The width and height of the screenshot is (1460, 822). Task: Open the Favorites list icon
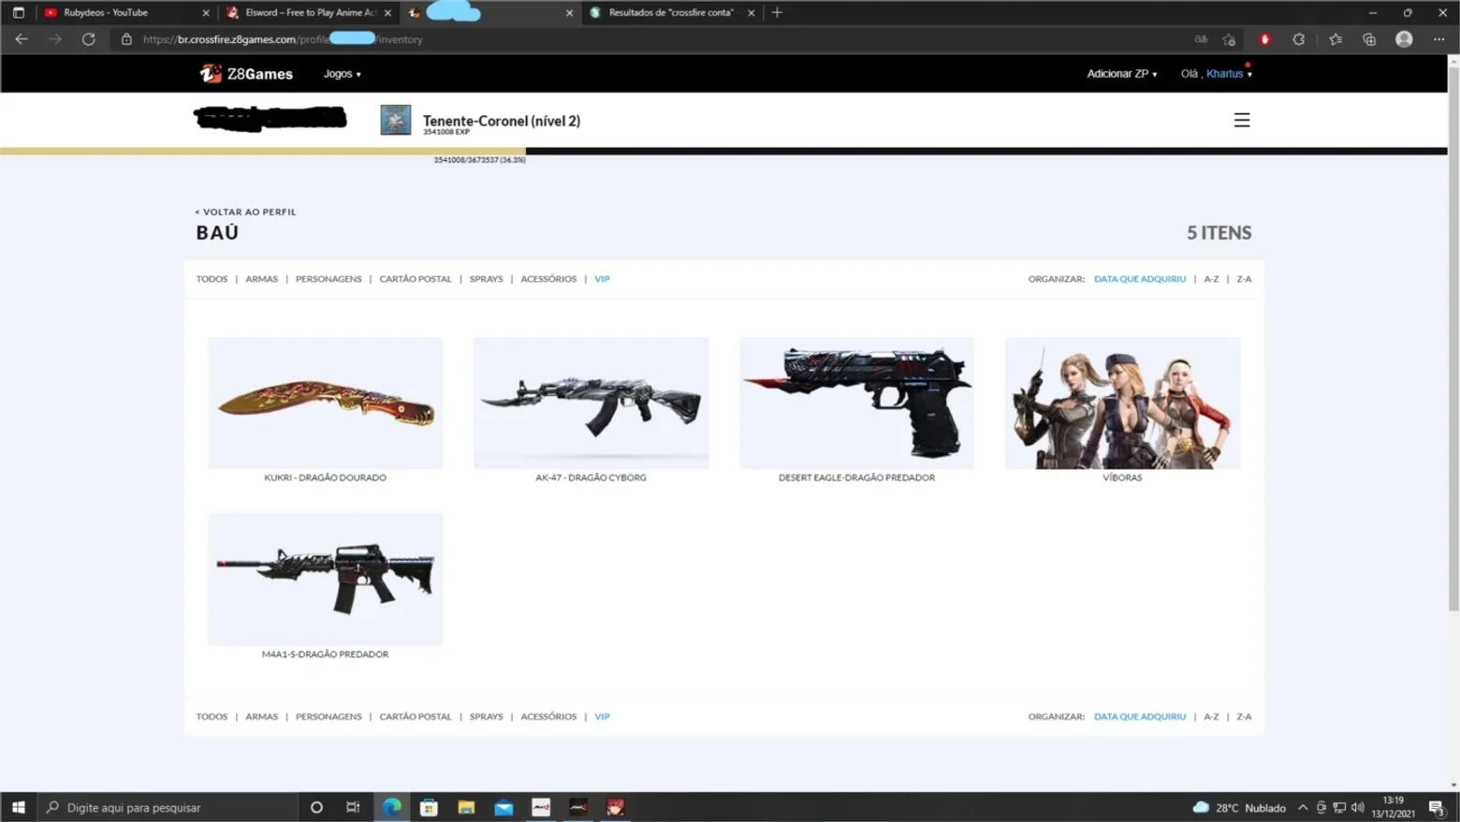[1336, 39]
